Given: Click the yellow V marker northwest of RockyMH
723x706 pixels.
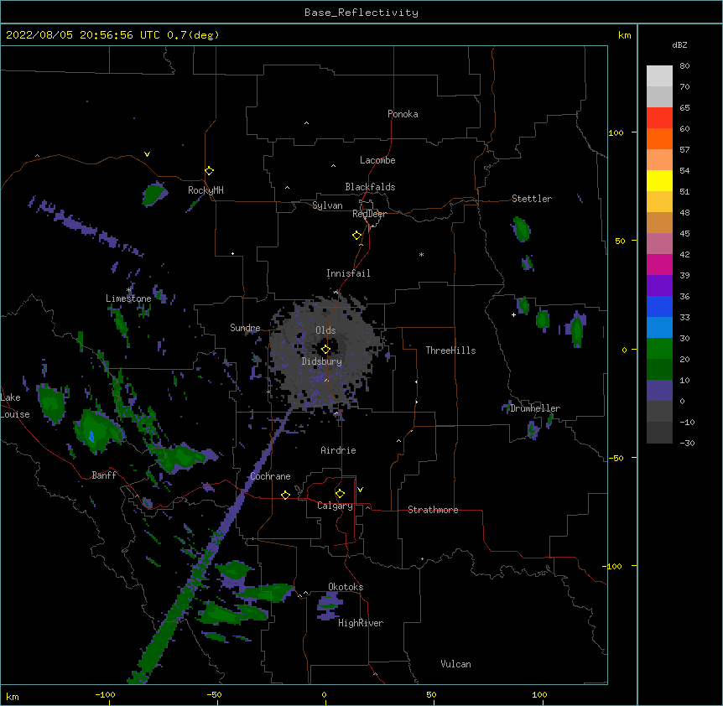Looking at the screenshot, I should point(147,154).
